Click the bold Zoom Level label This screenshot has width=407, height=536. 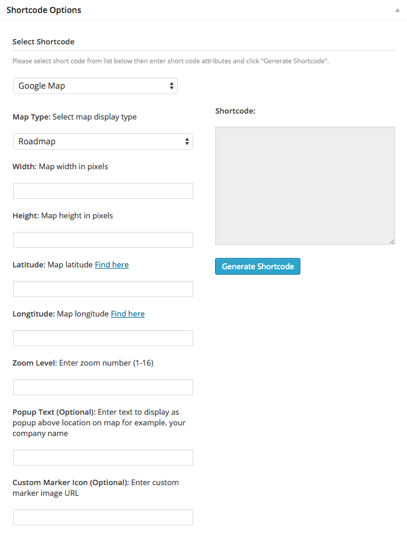[34, 363]
